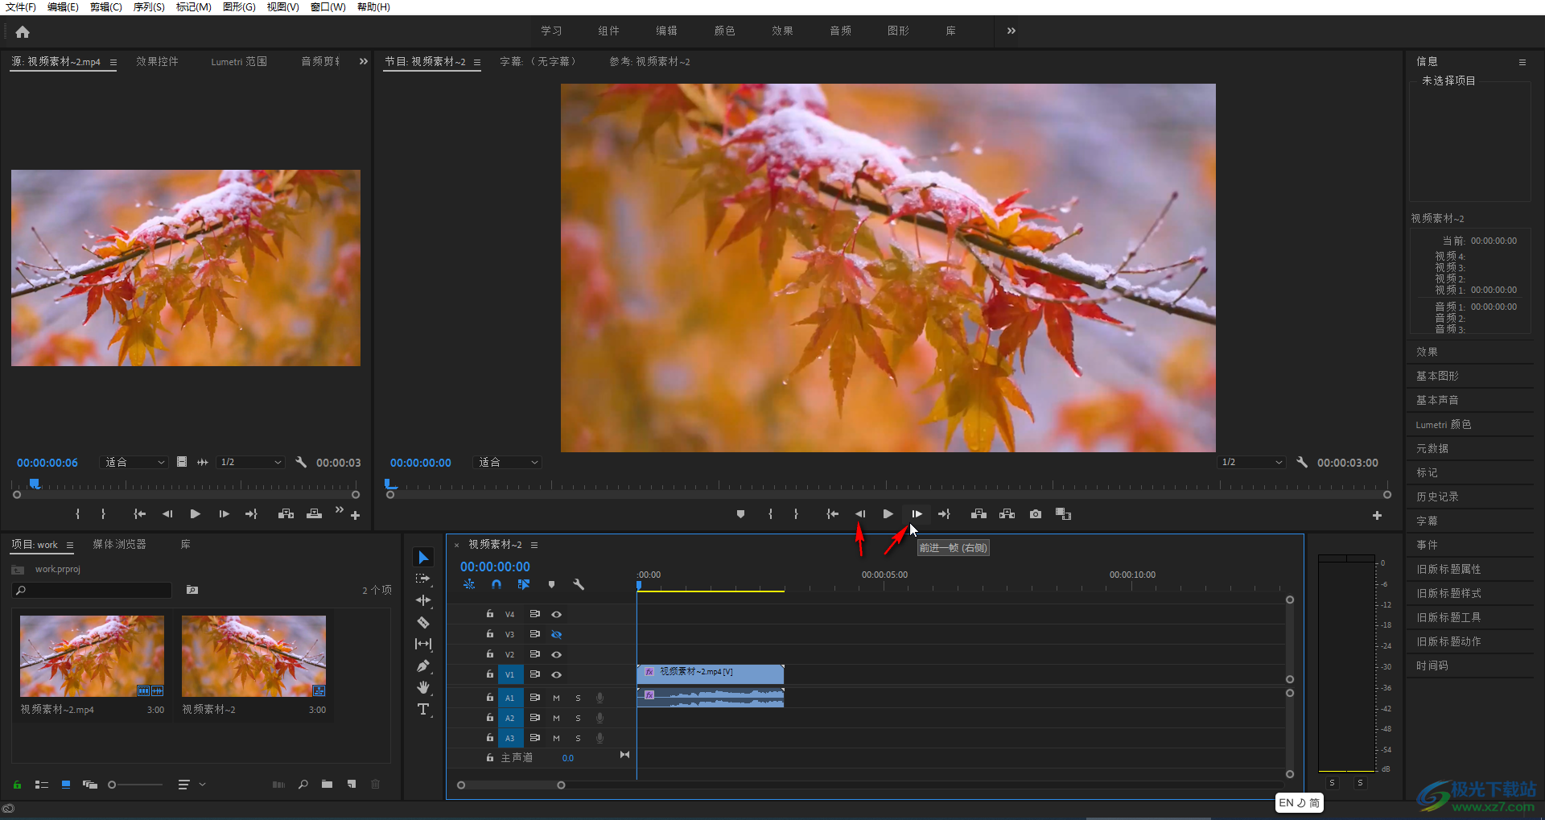Viewport: 1545px width, 820px height.
Task: Switch project panel to freeform view
Action: point(90,785)
